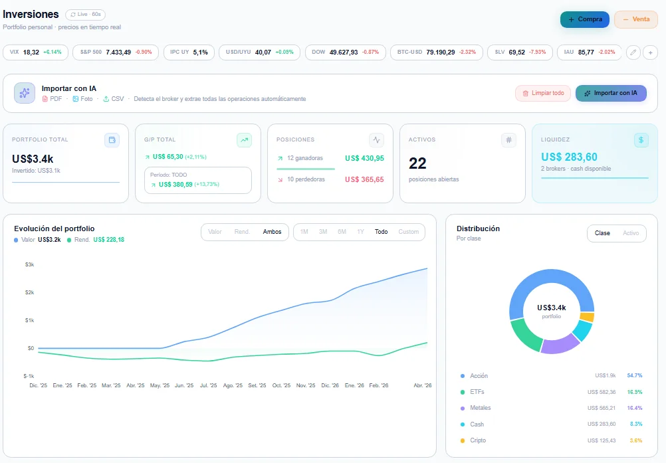Click the Invertido: US$3.1k text
This screenshot has width=666, height=463.
tap(36, 171)
